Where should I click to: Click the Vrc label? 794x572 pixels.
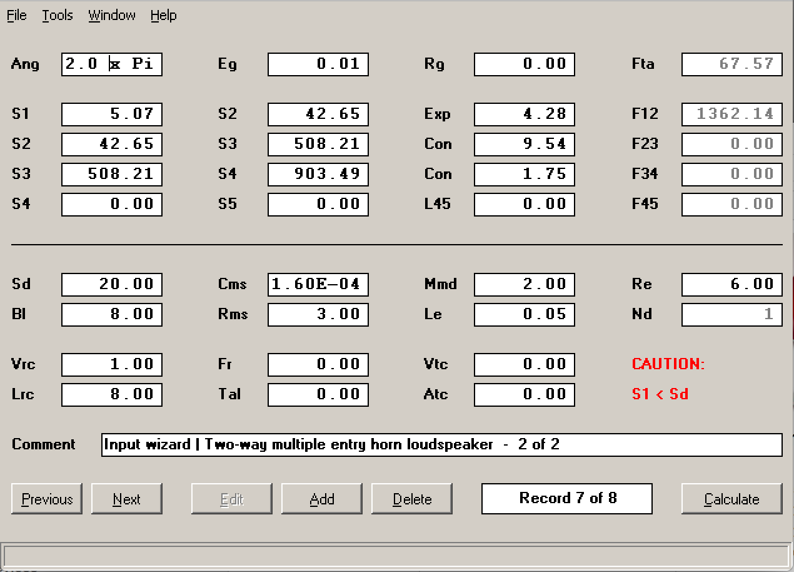(x=23, y=364)
